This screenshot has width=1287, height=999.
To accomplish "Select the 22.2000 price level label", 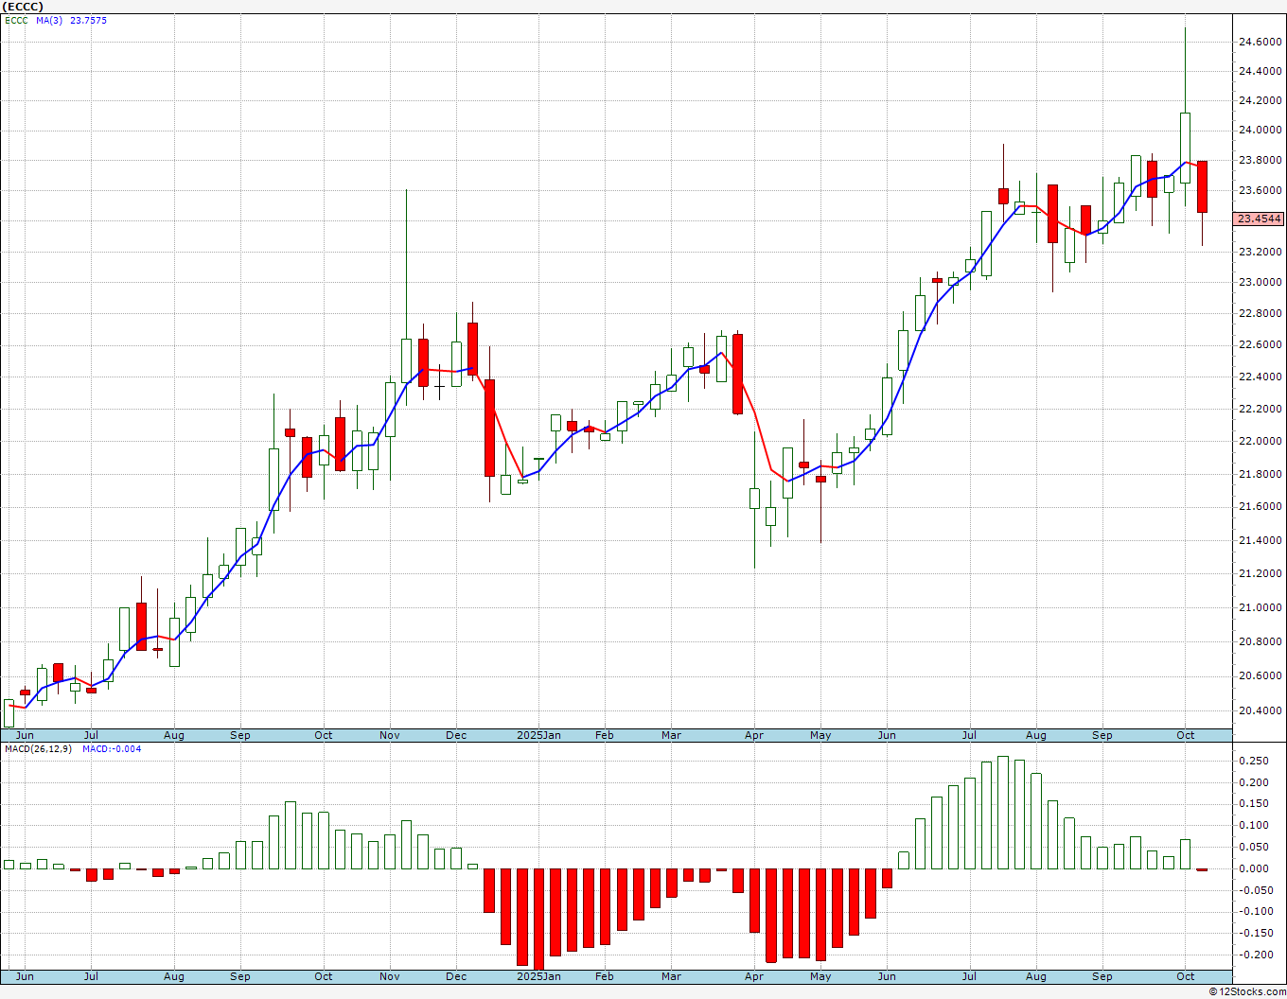I will (1260, 409).
